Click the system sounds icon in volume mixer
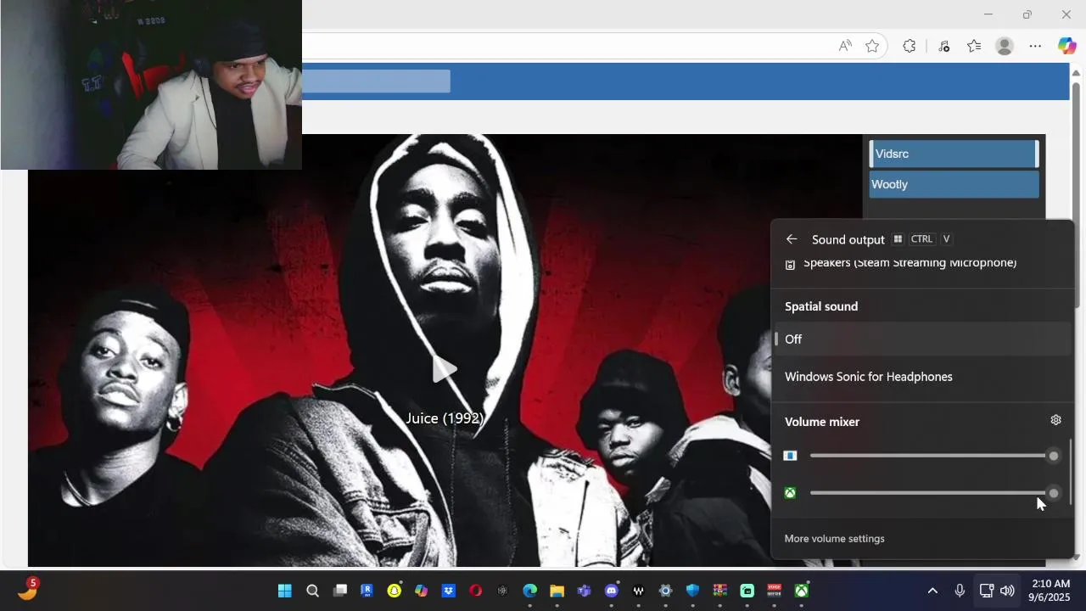Viewport: 1086px width, 611px height. (790, 456)
